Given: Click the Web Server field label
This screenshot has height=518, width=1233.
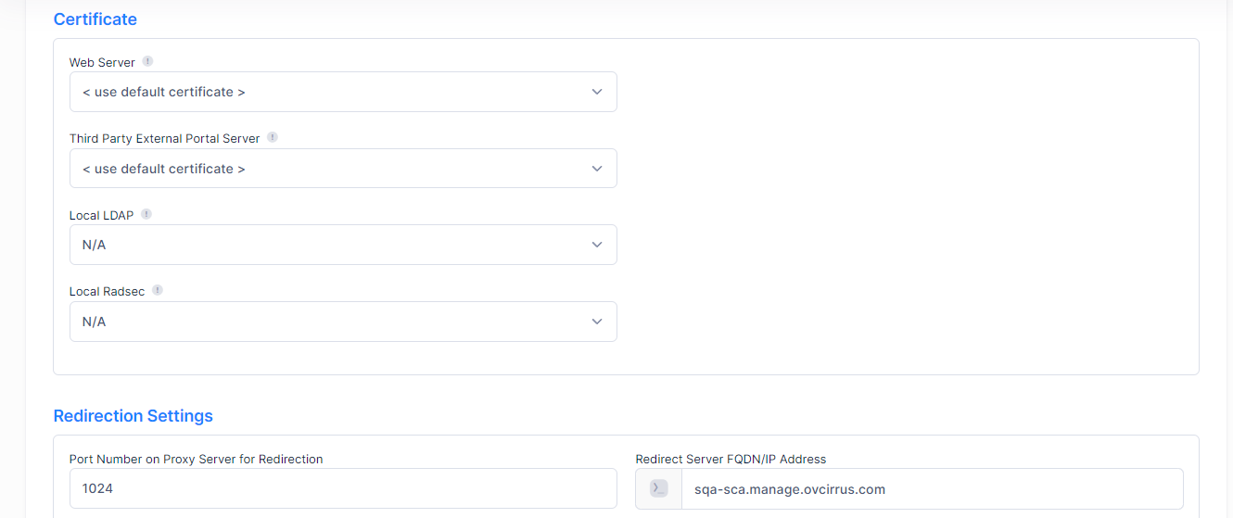Looking at the screenshot, I should pos(102,62).
